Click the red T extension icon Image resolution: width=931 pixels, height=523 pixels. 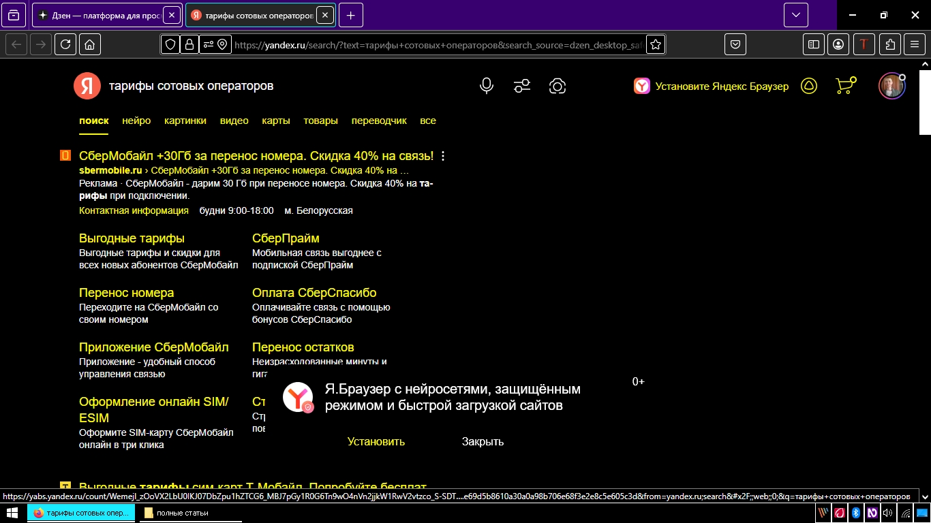point(864,44)
